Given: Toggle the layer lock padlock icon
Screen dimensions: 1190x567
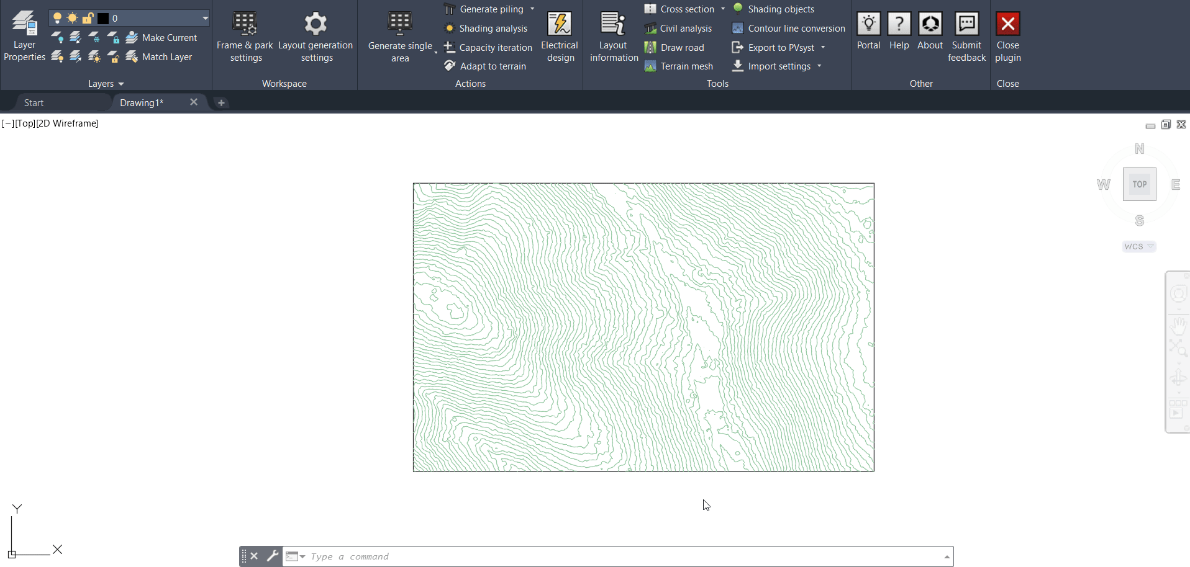Looking at the screenshot, I should click(x=88, y=18).
